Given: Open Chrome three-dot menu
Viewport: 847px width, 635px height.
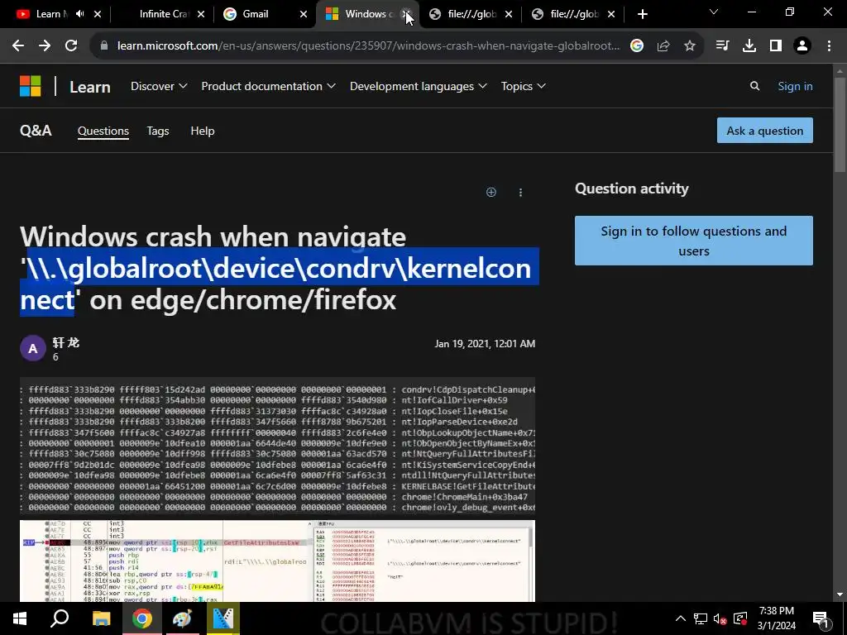Looking at the screenshot, I should click(829, 46).
